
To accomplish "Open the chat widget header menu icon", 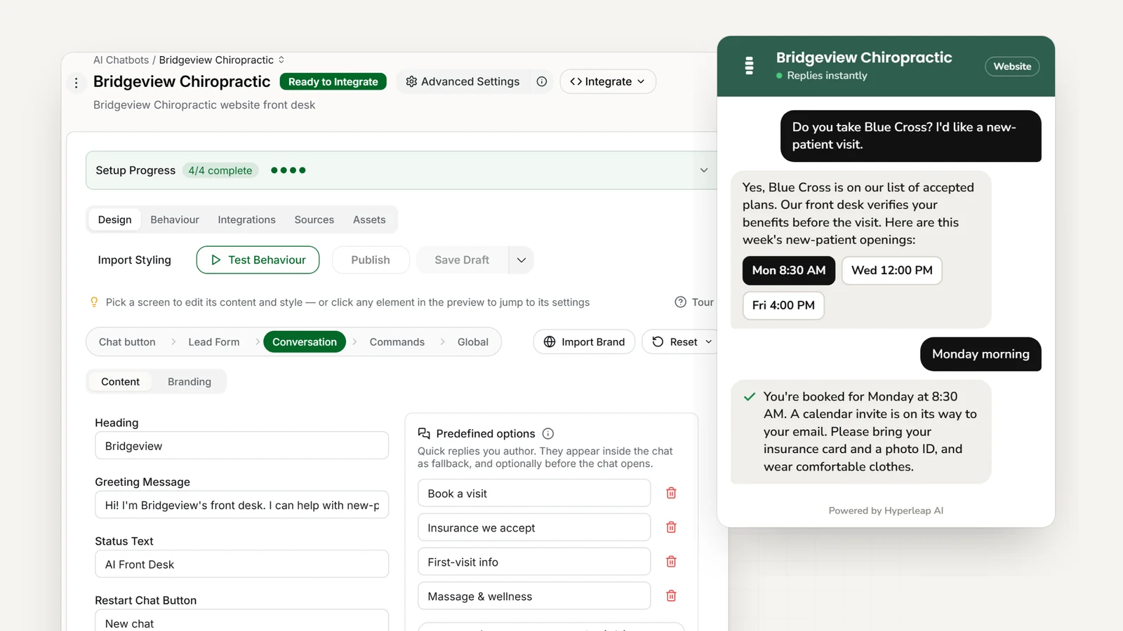I will tap(749, 66).
